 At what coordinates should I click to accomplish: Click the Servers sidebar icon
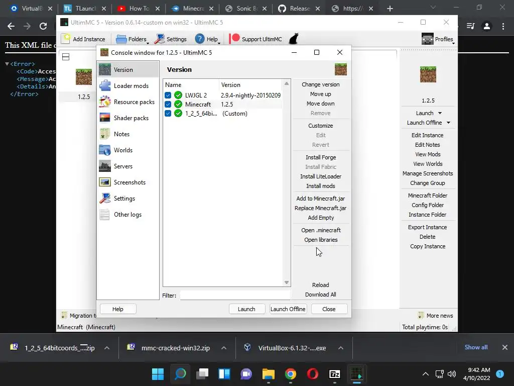coord(105,166)
